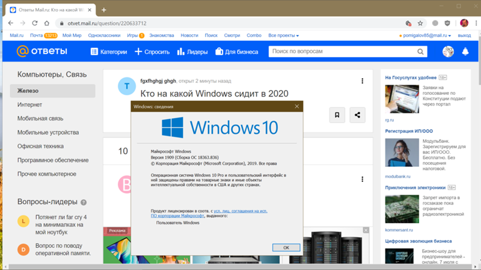Open the license agreement link in the dialog
Image resolution: width=481 pixels, height=270 pixels.
pyautogui.click(x=209, y=214)
